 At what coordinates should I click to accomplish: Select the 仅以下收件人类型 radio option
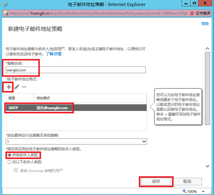(9, 162)
